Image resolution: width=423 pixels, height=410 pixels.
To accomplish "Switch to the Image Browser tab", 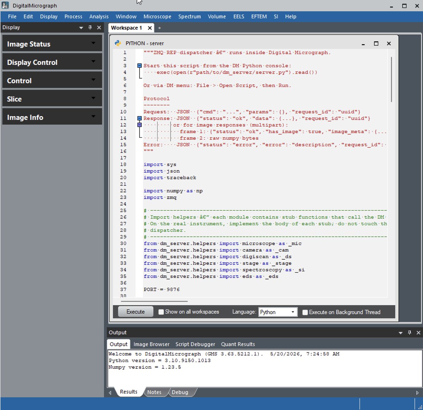I will coord(152,344).
